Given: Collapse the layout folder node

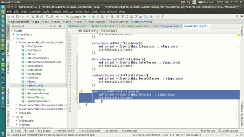Looking at the screenshot, I should [x=16, y=124].
